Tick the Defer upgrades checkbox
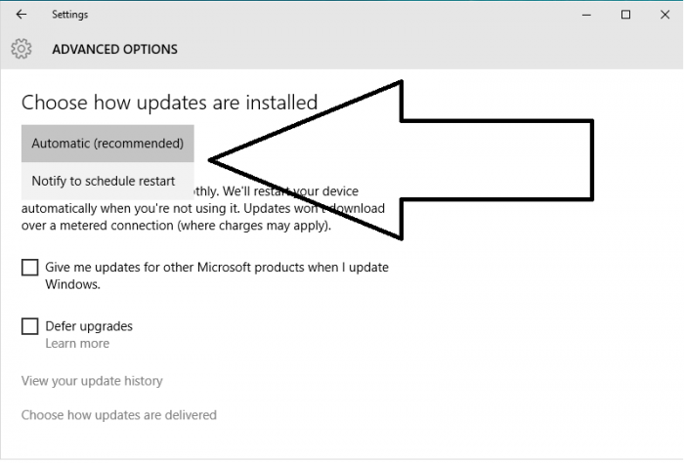 click(x=30, y=326)
